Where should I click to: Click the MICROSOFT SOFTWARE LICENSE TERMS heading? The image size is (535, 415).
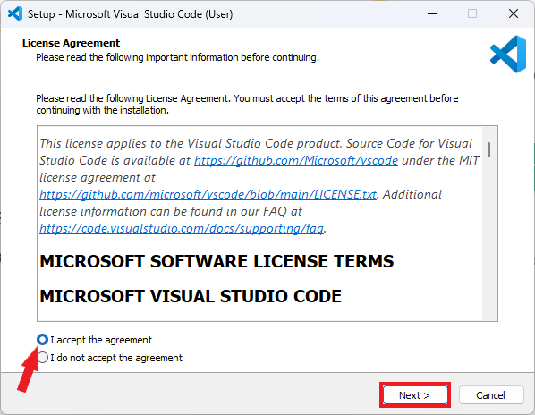(217, 261)
